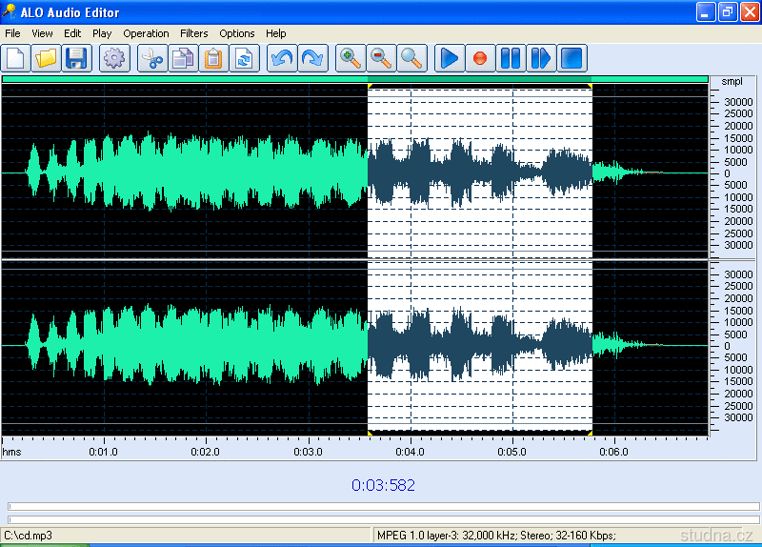Open settings with the gear icon
762x547 pixels.
tap(114, 58)
